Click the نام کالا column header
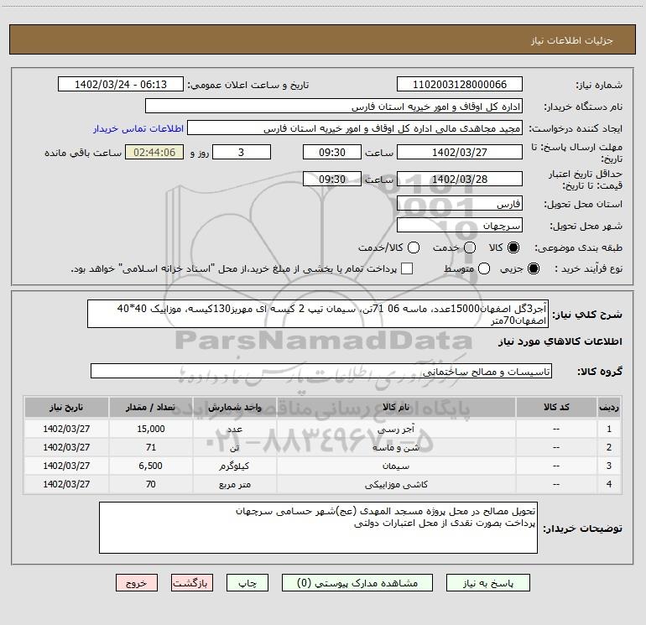 (x=396, y=407)
